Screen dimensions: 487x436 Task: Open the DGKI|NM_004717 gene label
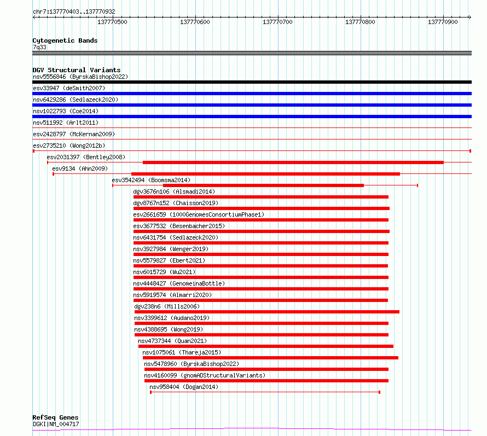(56, 424)
